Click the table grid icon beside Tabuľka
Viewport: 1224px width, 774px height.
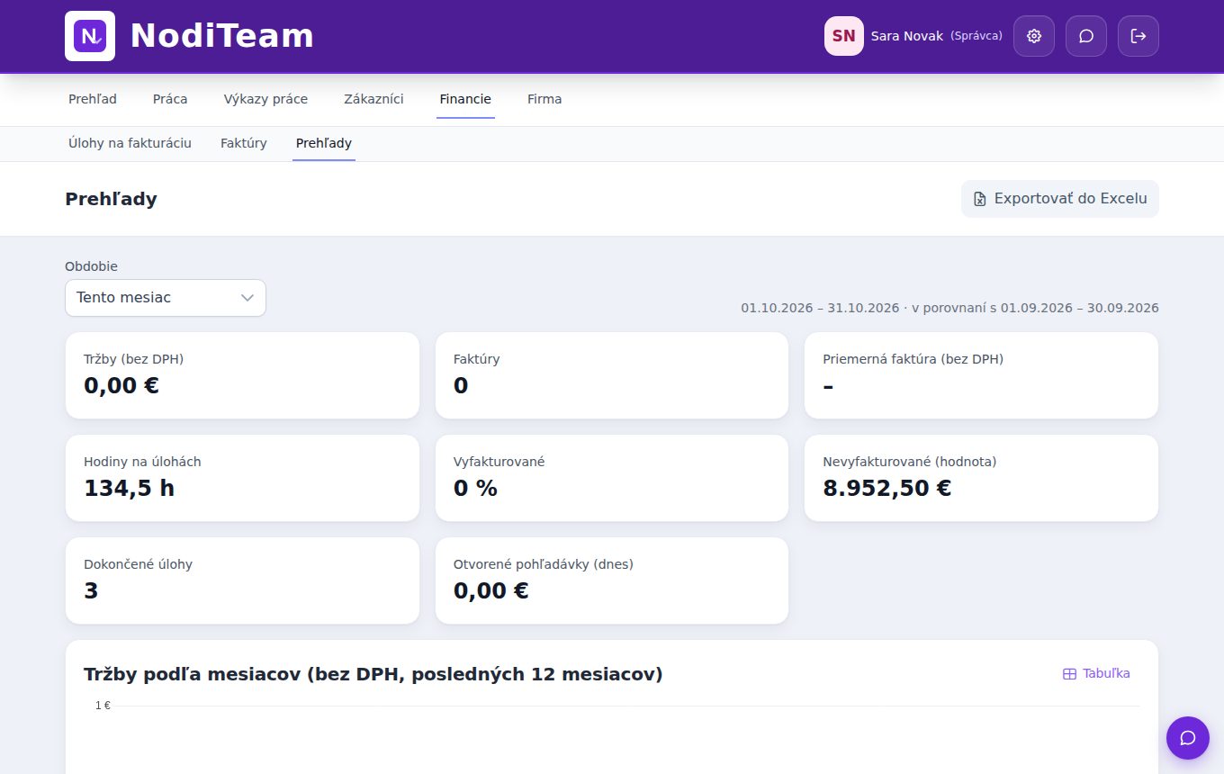[1069, 674]
